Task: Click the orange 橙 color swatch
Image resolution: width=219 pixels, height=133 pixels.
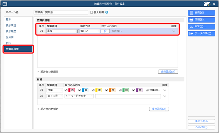Action: tap(112, 90)
